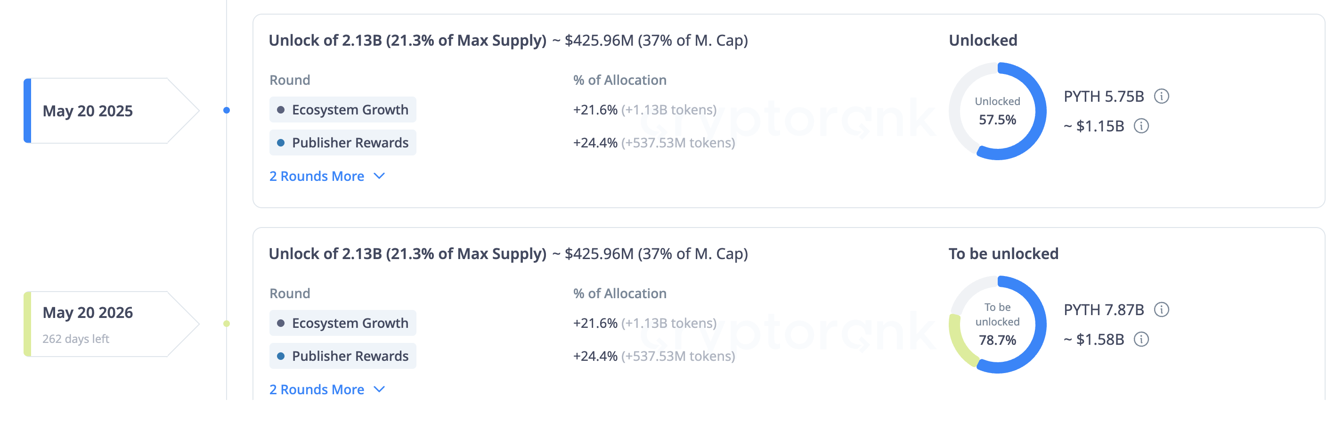
Task: Click info icon beside ~ $1.58B value
Action: pyautogui.click(x=1141, y=339)
